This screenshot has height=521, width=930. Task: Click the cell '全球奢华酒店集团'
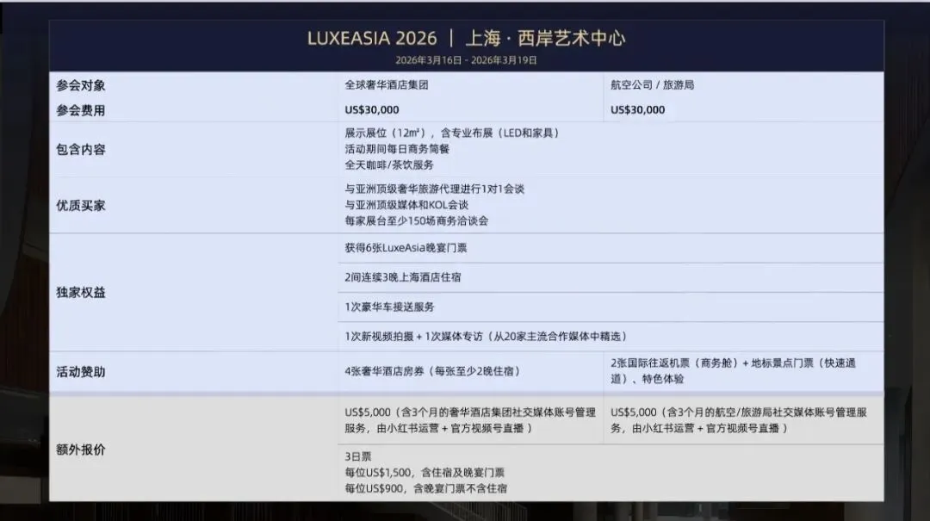(387, 85)
